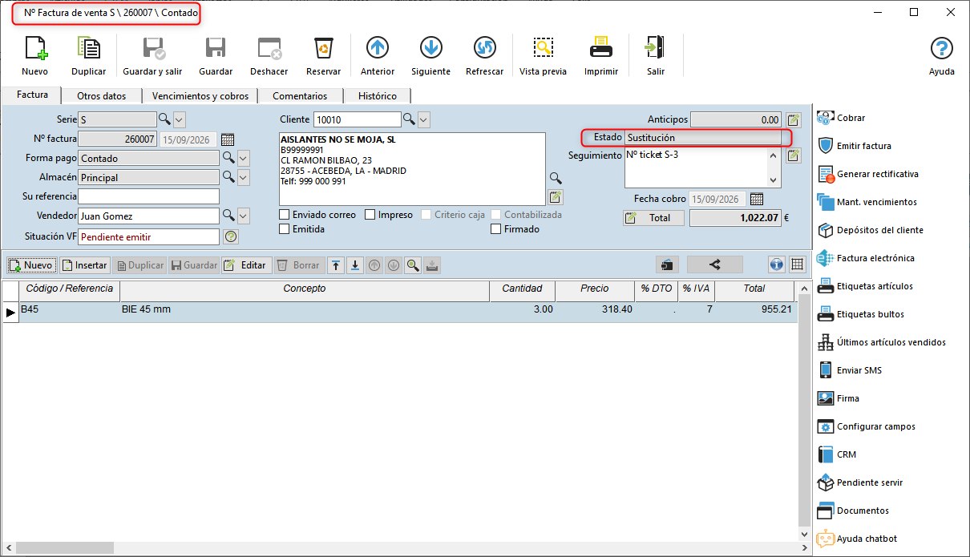This screenshot has width=970, height=557.
Task: Expand the Vendedor dropdown arrow
Action: [x=244, y=216]
